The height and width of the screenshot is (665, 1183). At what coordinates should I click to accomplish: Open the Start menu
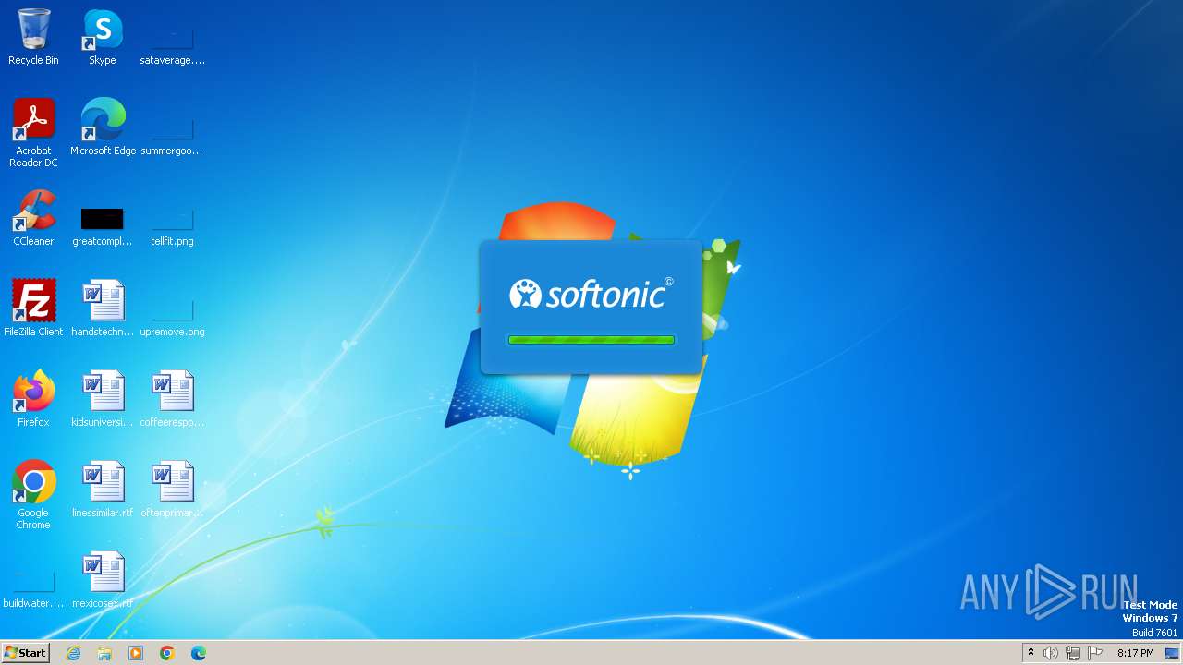(x=25, y=653)
